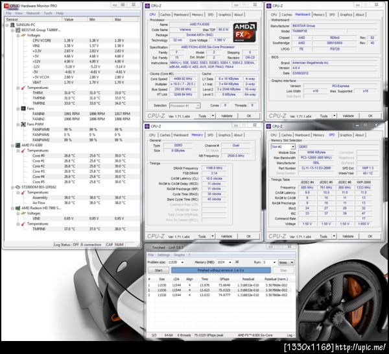Click the AMD FX-6300 processor chip icon

(x=18, y=145)
